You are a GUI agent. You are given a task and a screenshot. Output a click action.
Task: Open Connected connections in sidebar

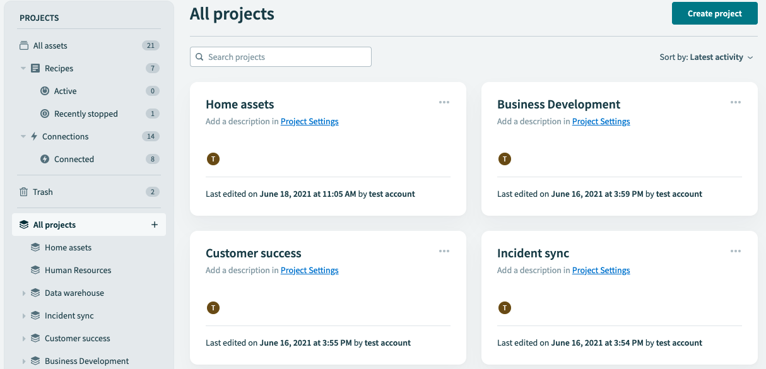[x=74, y=159]
